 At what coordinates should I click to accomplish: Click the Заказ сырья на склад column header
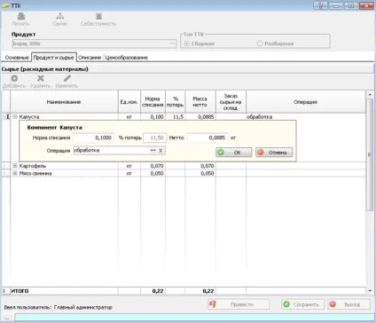231,102
